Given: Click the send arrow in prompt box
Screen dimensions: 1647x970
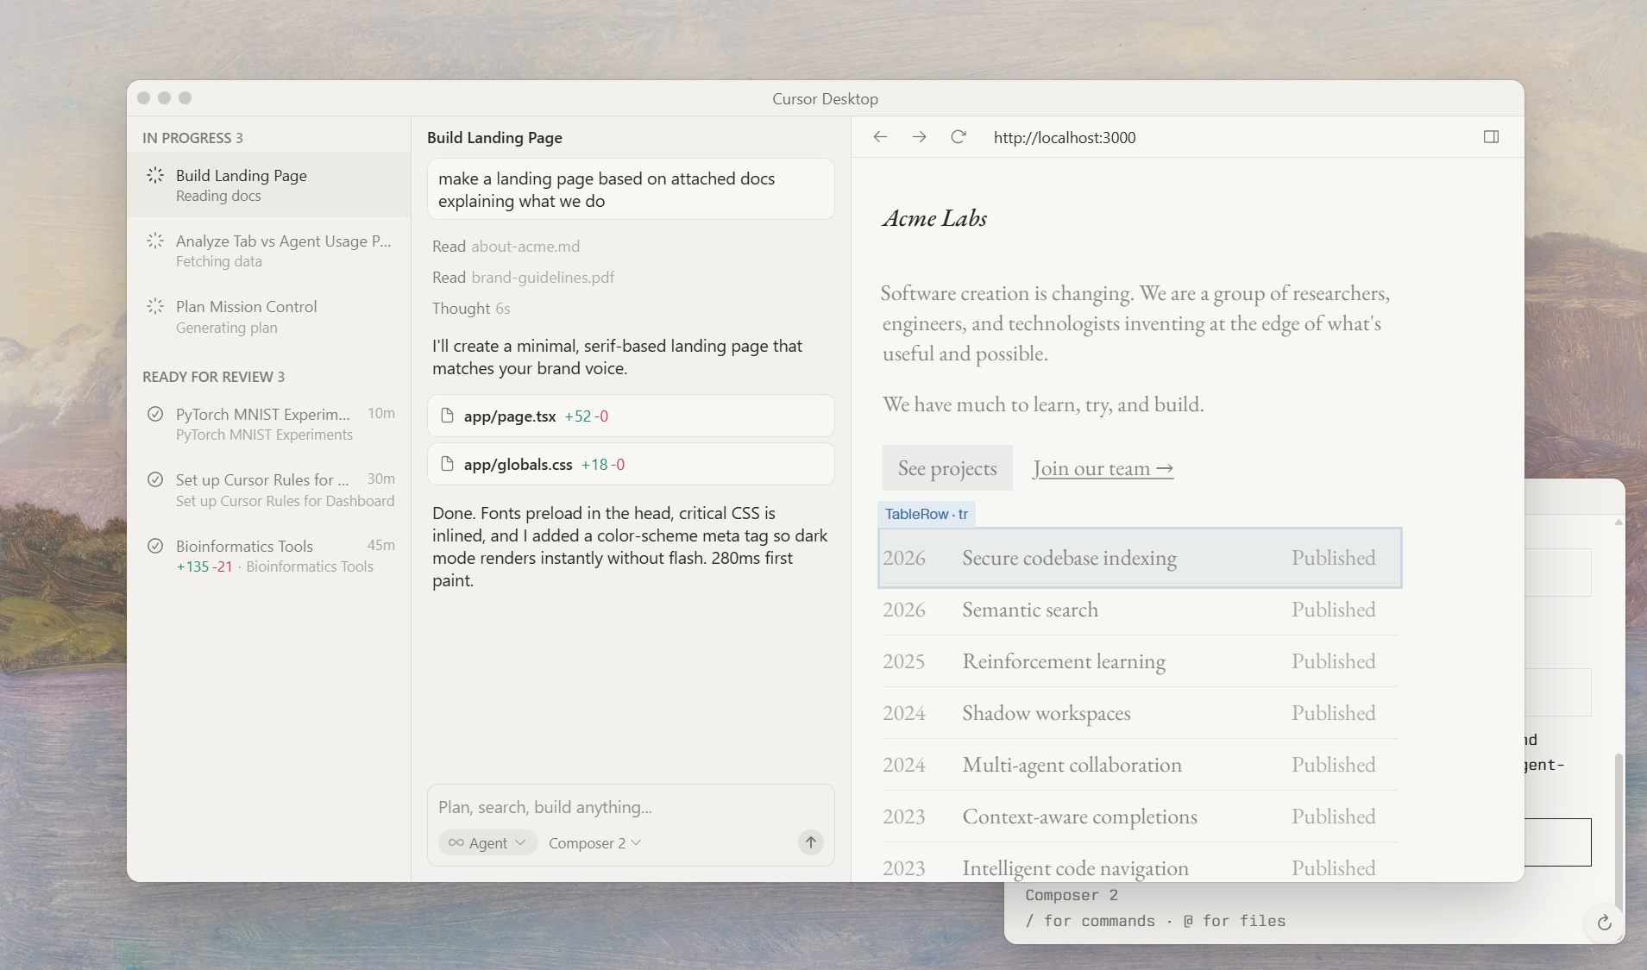Looking at the screenshot, I should tap(810, 842).
